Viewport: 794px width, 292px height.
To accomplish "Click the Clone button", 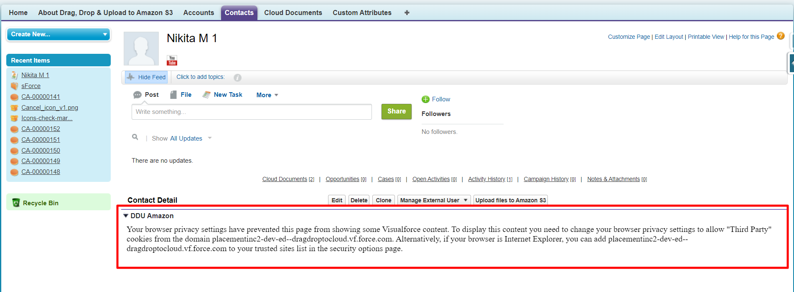I will 383,200.
